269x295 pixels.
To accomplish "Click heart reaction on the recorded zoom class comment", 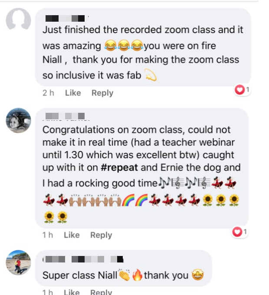I will pos(242,90).
